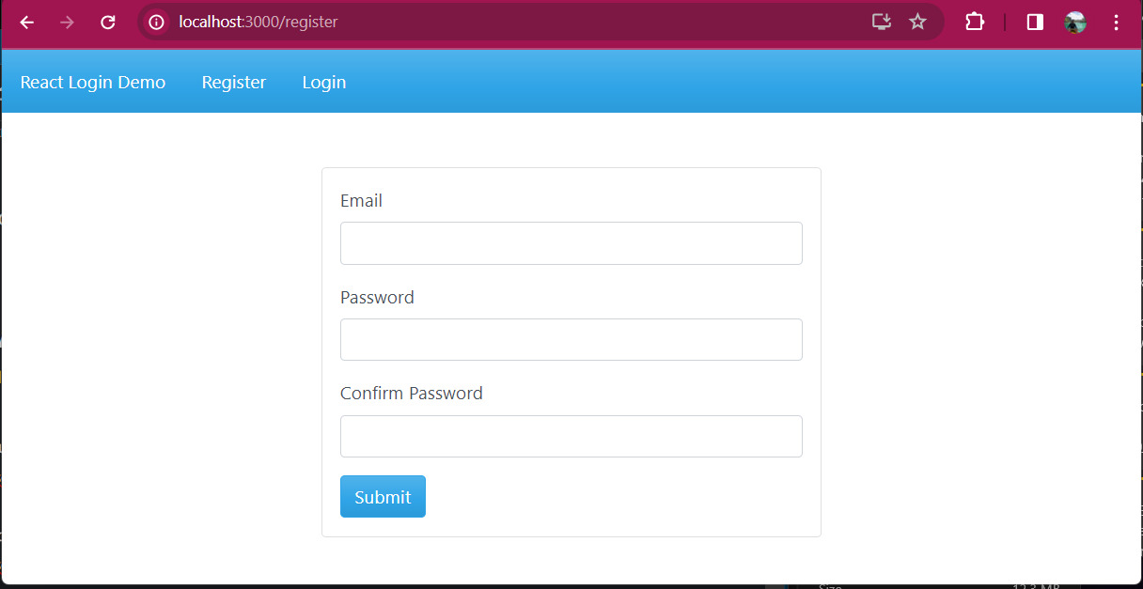Open the browser extensions icon
The height and width of the screenshot is (589, 1143).
click(x=974, y=23)
